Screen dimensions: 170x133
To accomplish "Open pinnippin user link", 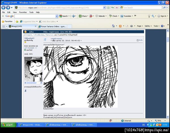I will 28,35.
